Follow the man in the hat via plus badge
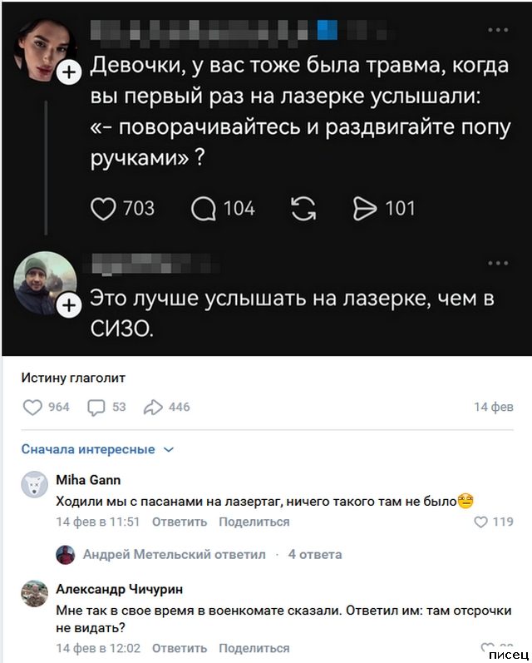The image size is (532, 663). tap(70, 308)
